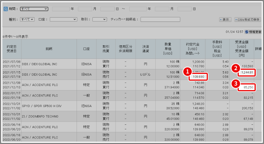Click the 35 株 quantity cell
The height and width of the screenshot is (144, 264).
click(x=175, y=104)
